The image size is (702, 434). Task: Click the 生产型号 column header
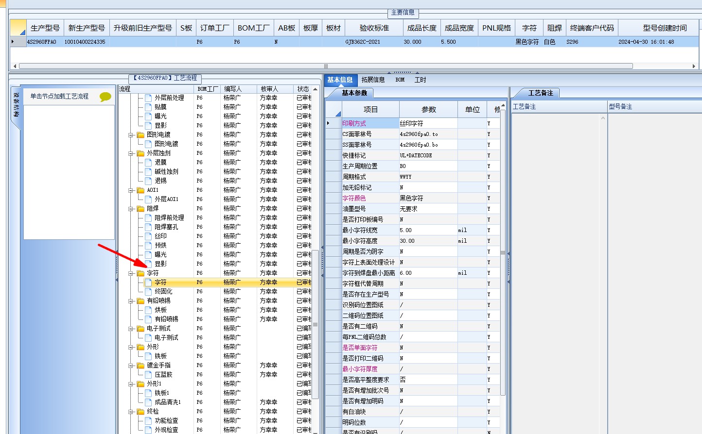click(45, 28)
